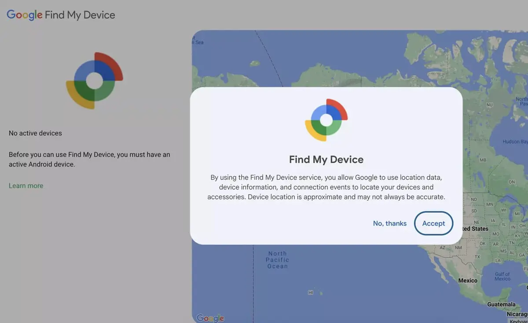This screenshot has width=528, height=323.
Task: Select the "Find My Device" dialog title
Action: [326, 159]
